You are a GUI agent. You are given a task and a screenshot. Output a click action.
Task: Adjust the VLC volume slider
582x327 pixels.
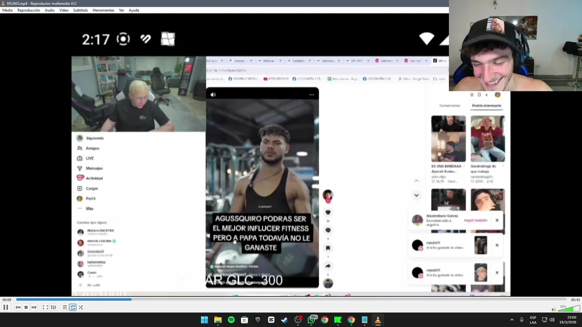tap(569, 308)
